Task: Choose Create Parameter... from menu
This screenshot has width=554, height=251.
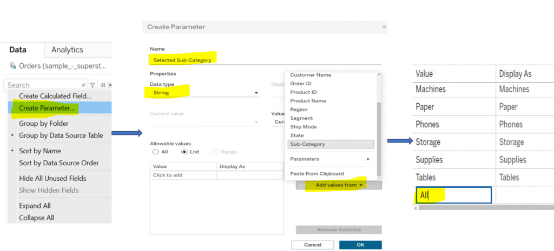Action: point(47,108)
